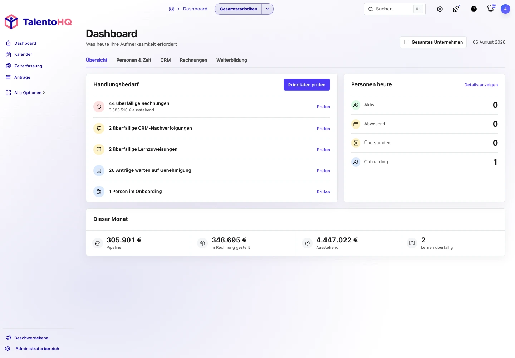This screenshot has height=358, width=515.
Task: Select the Übersicht tab
Action: [97, 60]
